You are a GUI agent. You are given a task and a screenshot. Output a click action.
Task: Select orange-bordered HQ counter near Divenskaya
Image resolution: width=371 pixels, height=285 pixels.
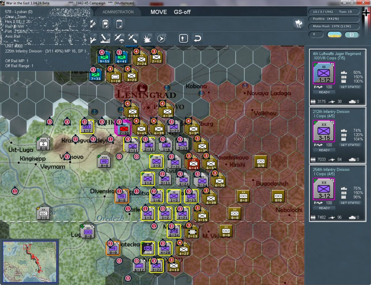point(122,196)
